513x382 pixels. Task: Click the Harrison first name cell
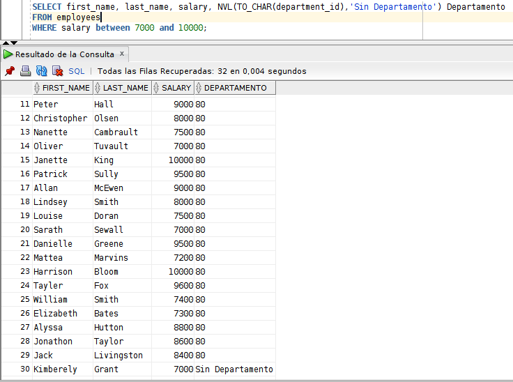coord(53,272)
